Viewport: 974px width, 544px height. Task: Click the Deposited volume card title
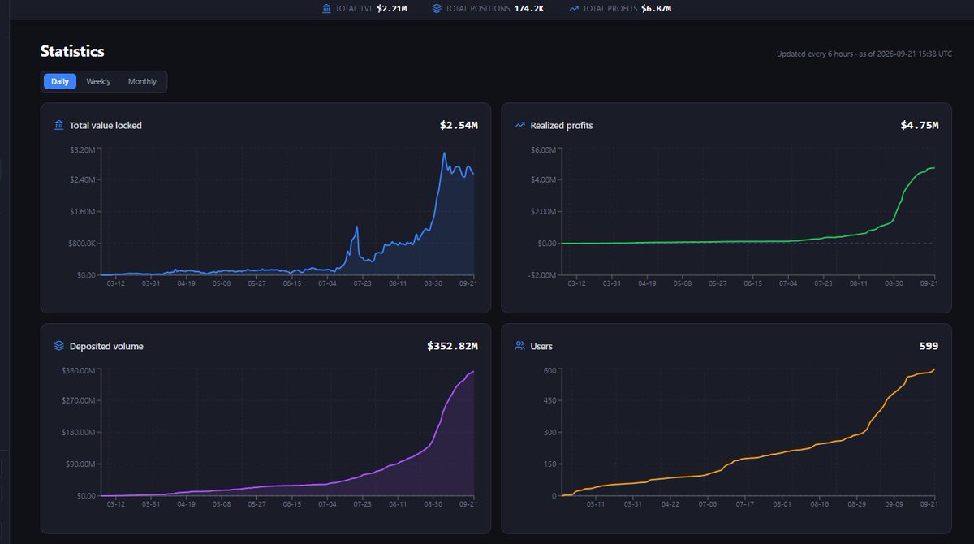coord(106,347)
